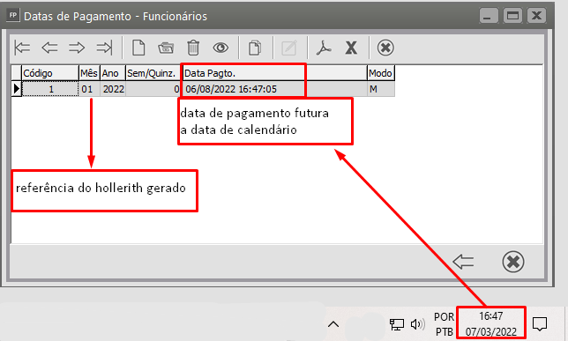
Task: Show hidden tray icons chevron
Action: pos(333,324)
